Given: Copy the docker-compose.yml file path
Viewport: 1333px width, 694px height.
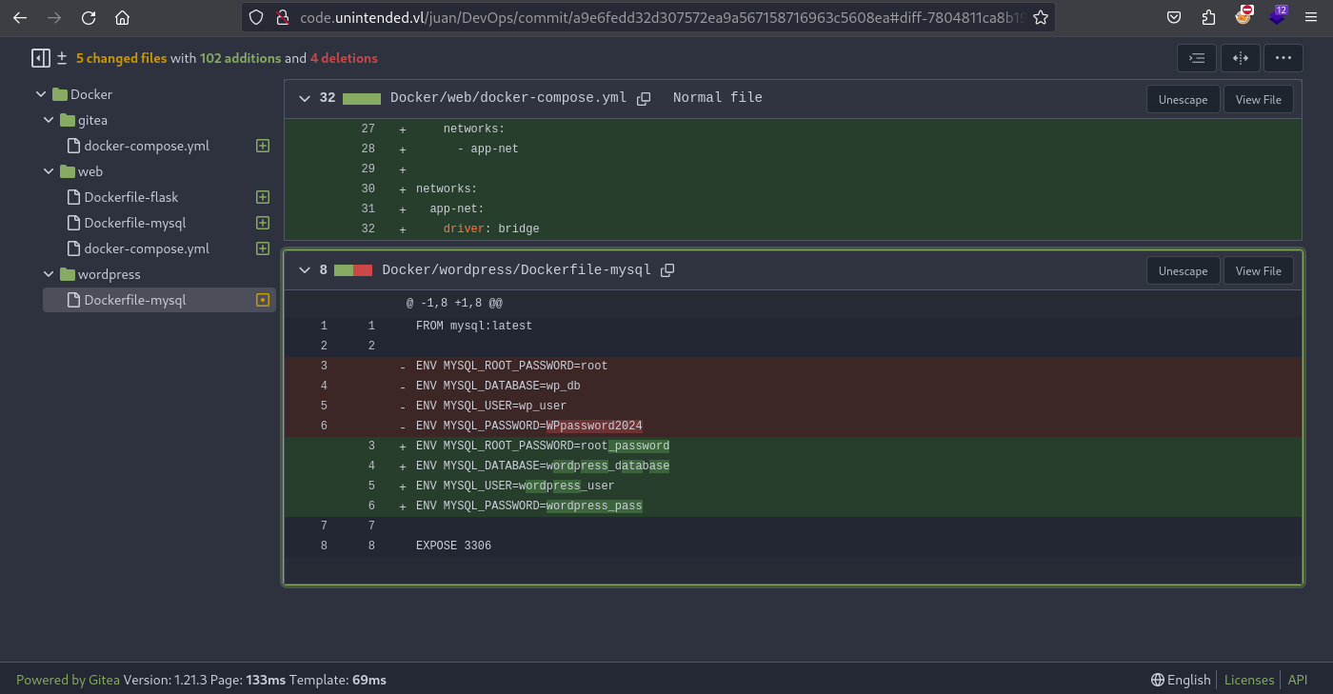Looking at the screenshot, I should [x=644, y=98].
